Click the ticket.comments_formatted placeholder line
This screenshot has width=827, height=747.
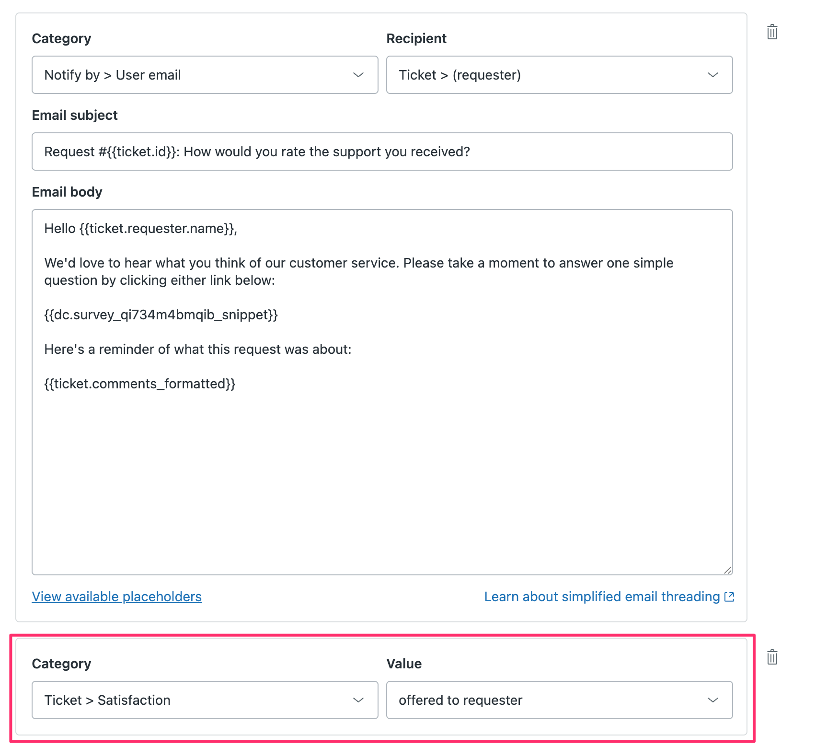(140, 384)
